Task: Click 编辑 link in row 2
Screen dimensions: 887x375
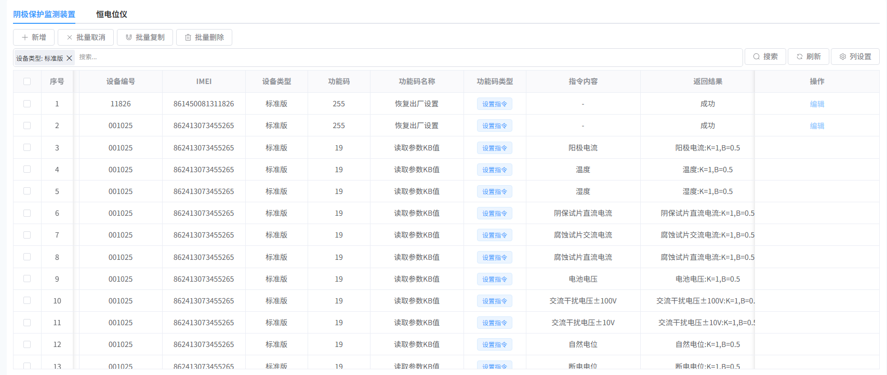Action: coord(817,126)
